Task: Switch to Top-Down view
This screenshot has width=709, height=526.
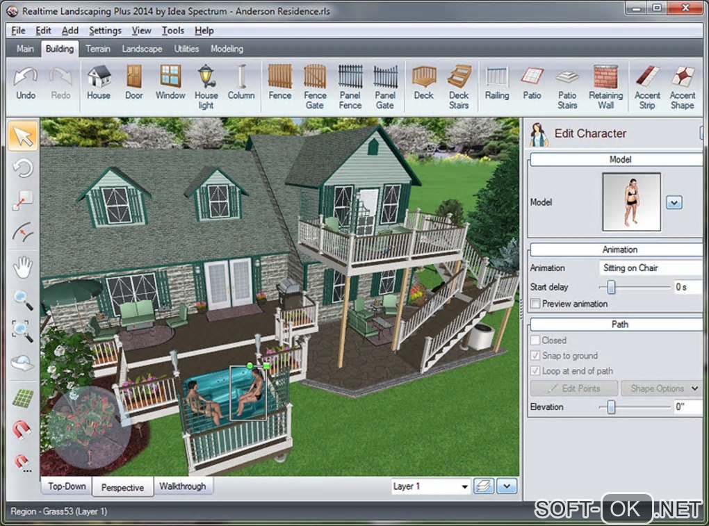Action: click(67, 486)
